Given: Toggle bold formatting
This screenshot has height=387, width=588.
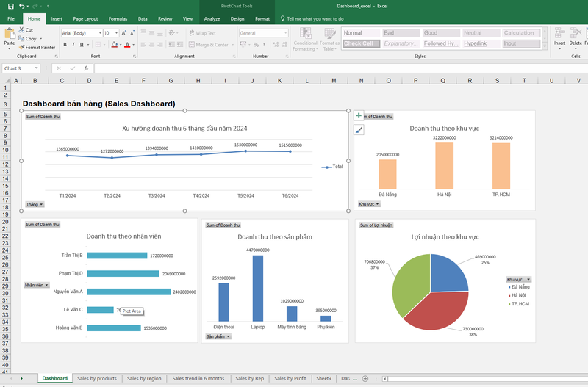Looking at the screenshot, I should [65, 45].
